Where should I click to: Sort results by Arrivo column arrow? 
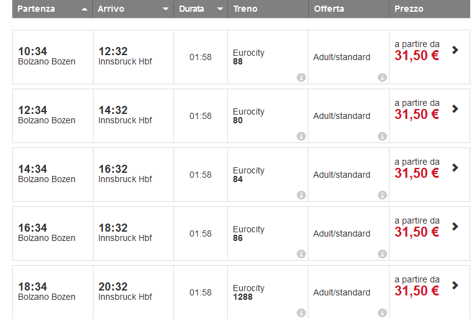pyautogui.click(x=165, y=9)
